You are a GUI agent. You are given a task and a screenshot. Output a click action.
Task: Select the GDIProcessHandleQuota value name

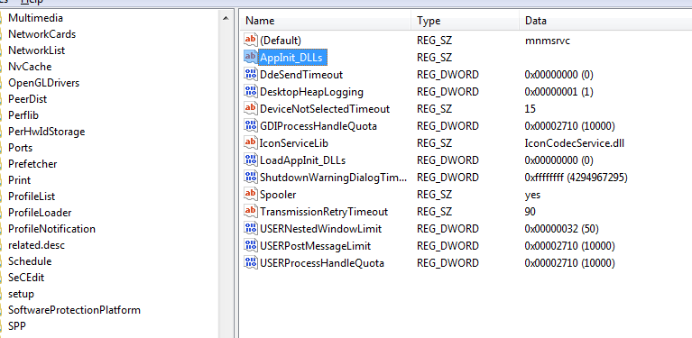[318, 126]
